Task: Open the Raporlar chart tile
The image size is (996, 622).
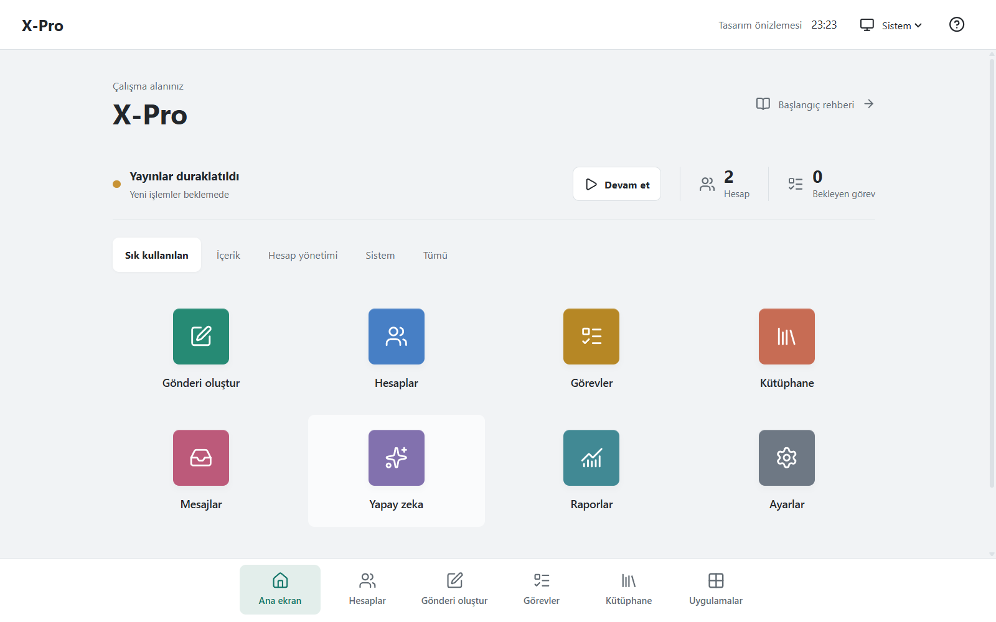Action: (x=591, y=458)
